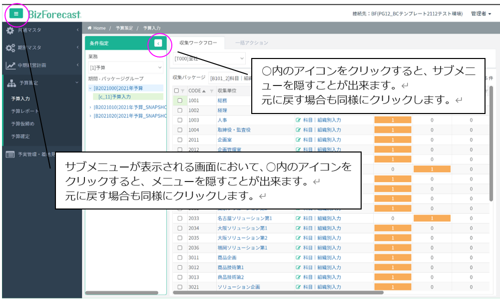Collapse the 条件指定 panel with arrow icon
This screenshot has width=500, height=300.
(x=158, y=43)
